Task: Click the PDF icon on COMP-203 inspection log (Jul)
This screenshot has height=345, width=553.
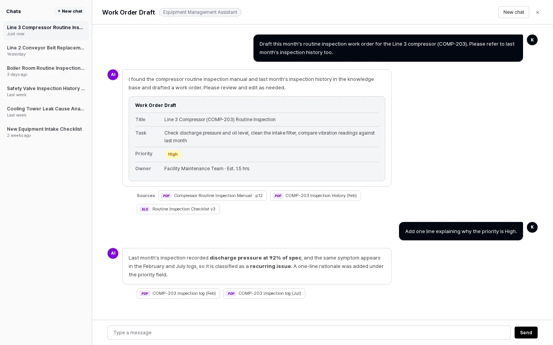Action: point(231,294)
